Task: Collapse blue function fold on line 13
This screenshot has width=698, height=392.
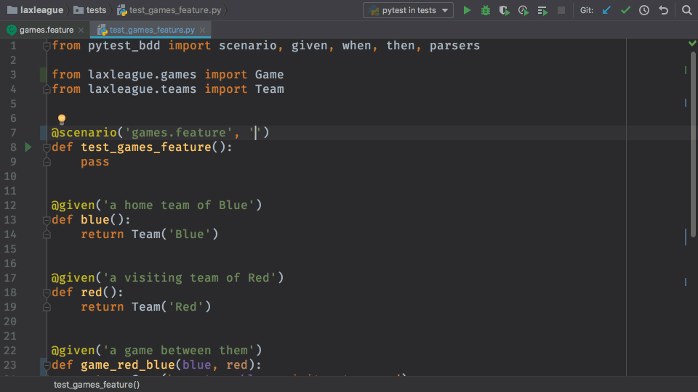Action: pos(47,219)
